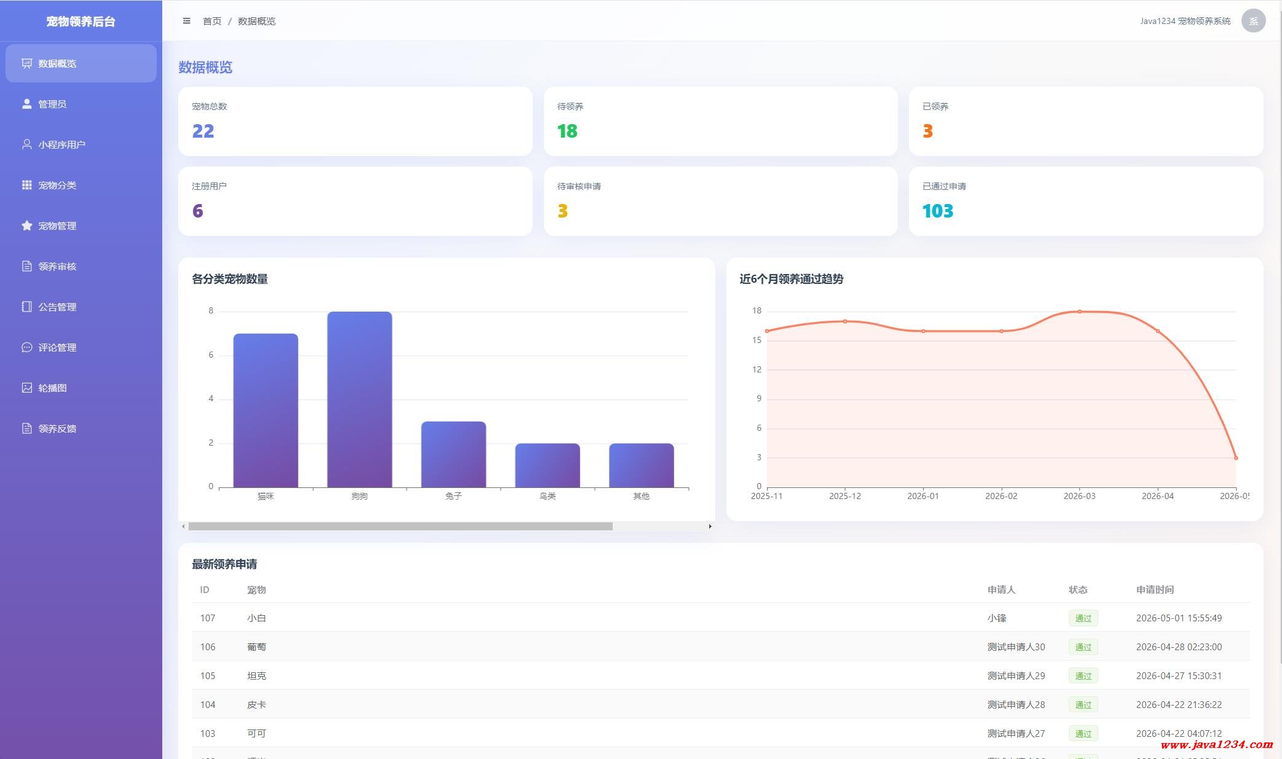
Task: Open 管理员 via its person icon
Action: coord(26,104)
